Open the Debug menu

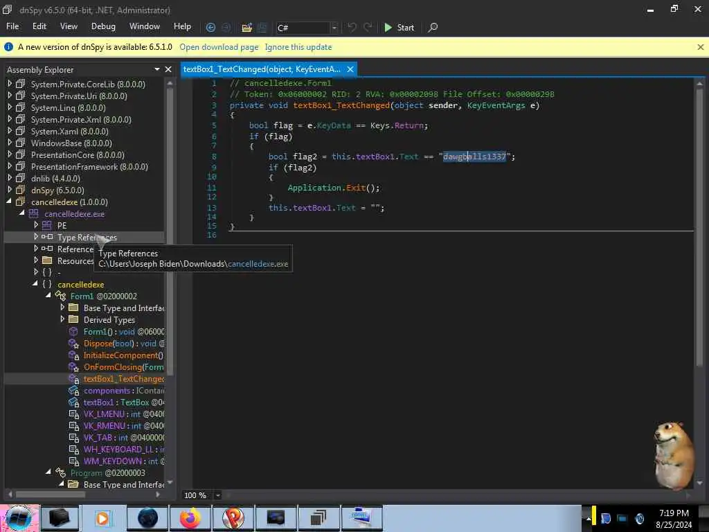pyautogui.click(x=103, y=26)
